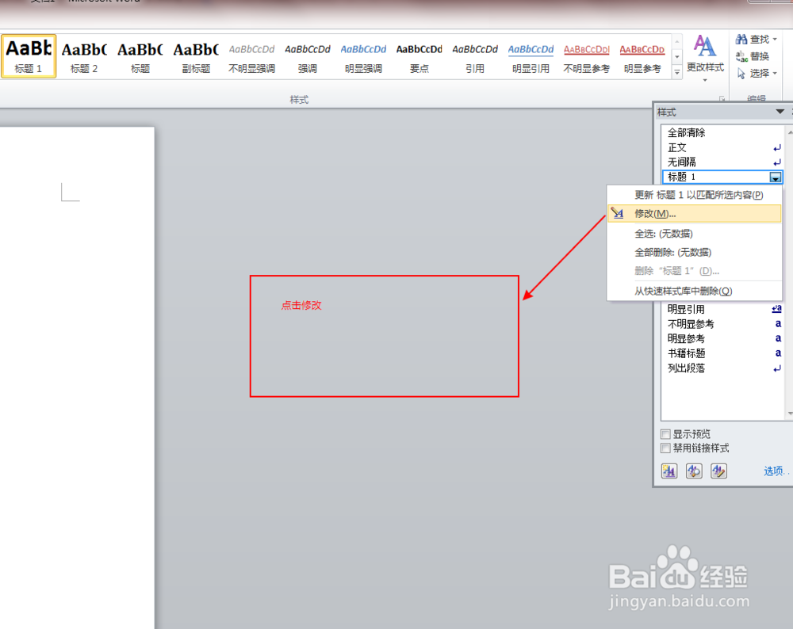Apply the 不明显强调 quick style
This screenshot has height=629, width=793.
click(x=251, y=56)
